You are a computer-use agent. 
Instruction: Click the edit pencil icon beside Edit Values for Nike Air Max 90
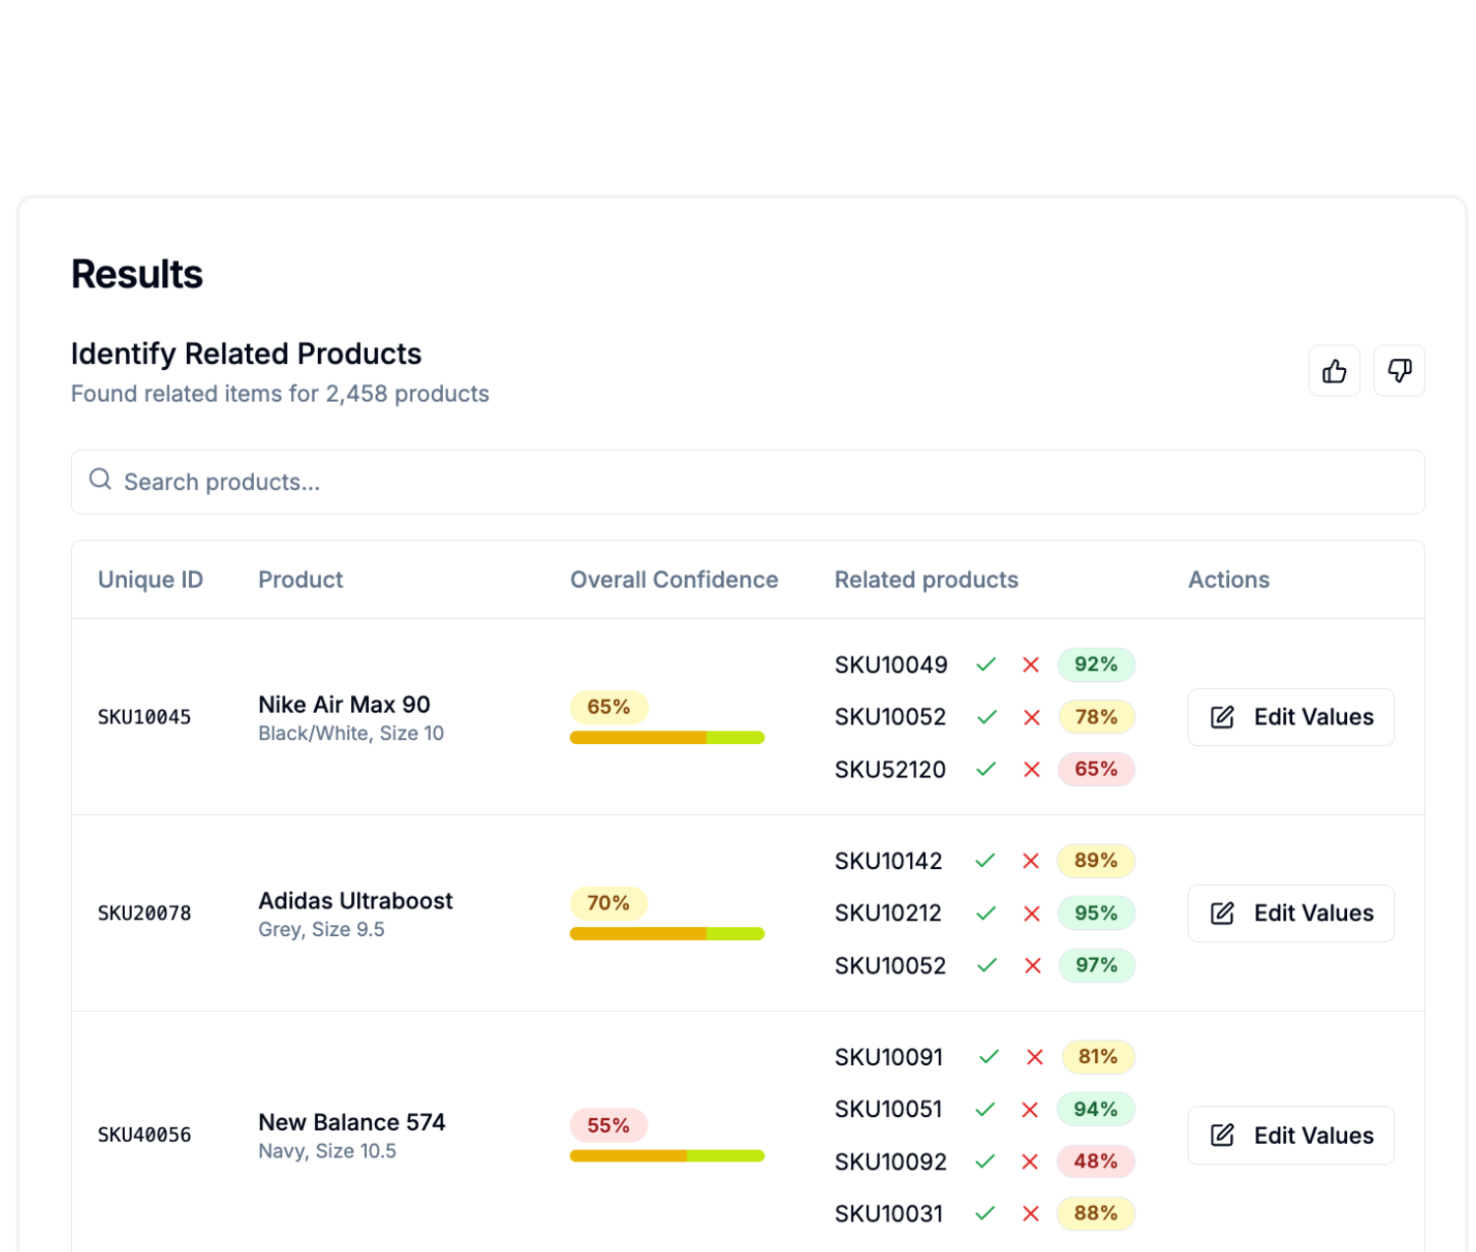(1222, 717)
